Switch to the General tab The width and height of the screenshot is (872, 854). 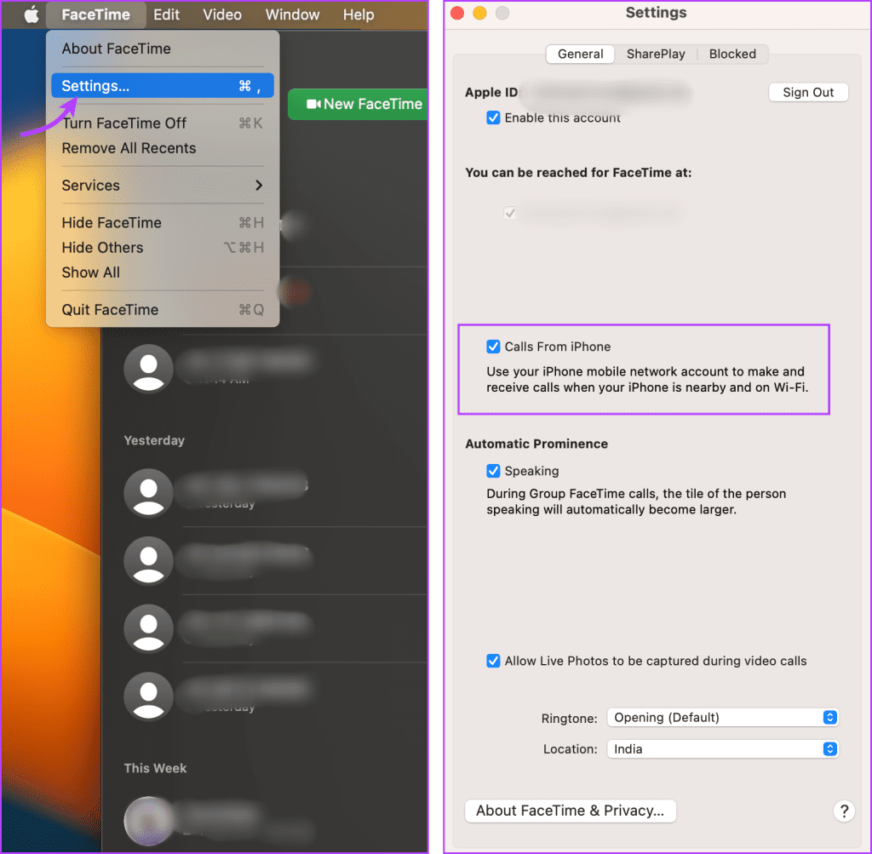coord(580,54)
